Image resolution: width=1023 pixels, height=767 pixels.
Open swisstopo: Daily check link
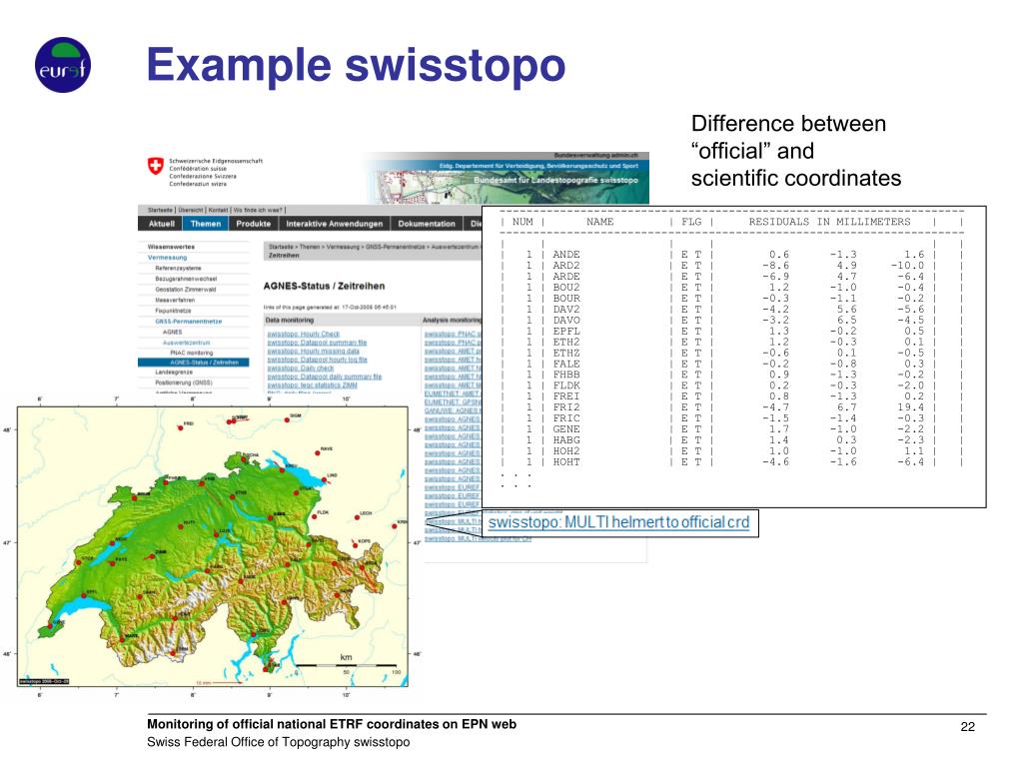301,368
